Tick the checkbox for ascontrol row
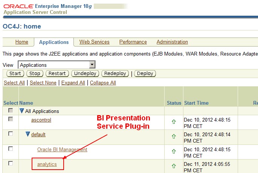Viewport: 258px width, 173px height. tap(11, 119)
